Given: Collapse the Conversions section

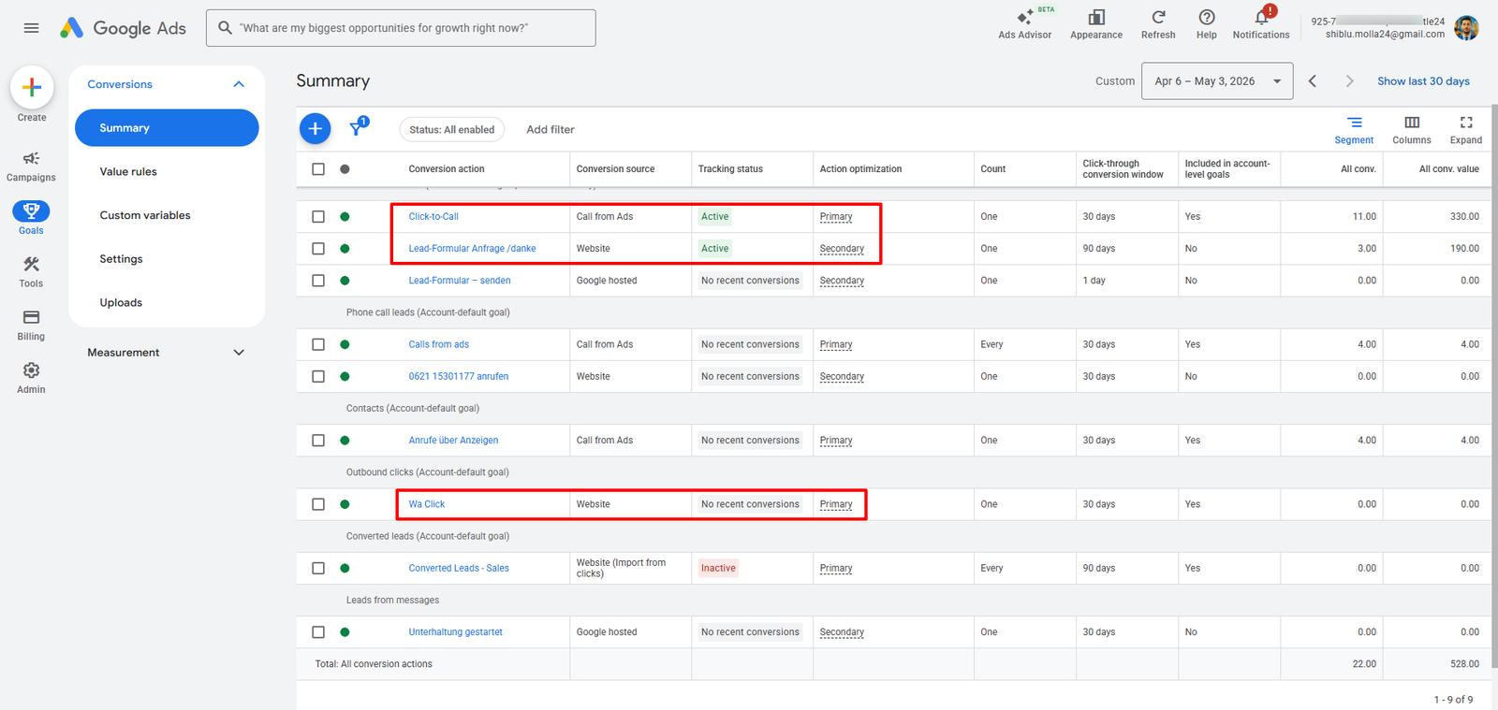Looking at the screenshot, I should (x=239, y=84).
